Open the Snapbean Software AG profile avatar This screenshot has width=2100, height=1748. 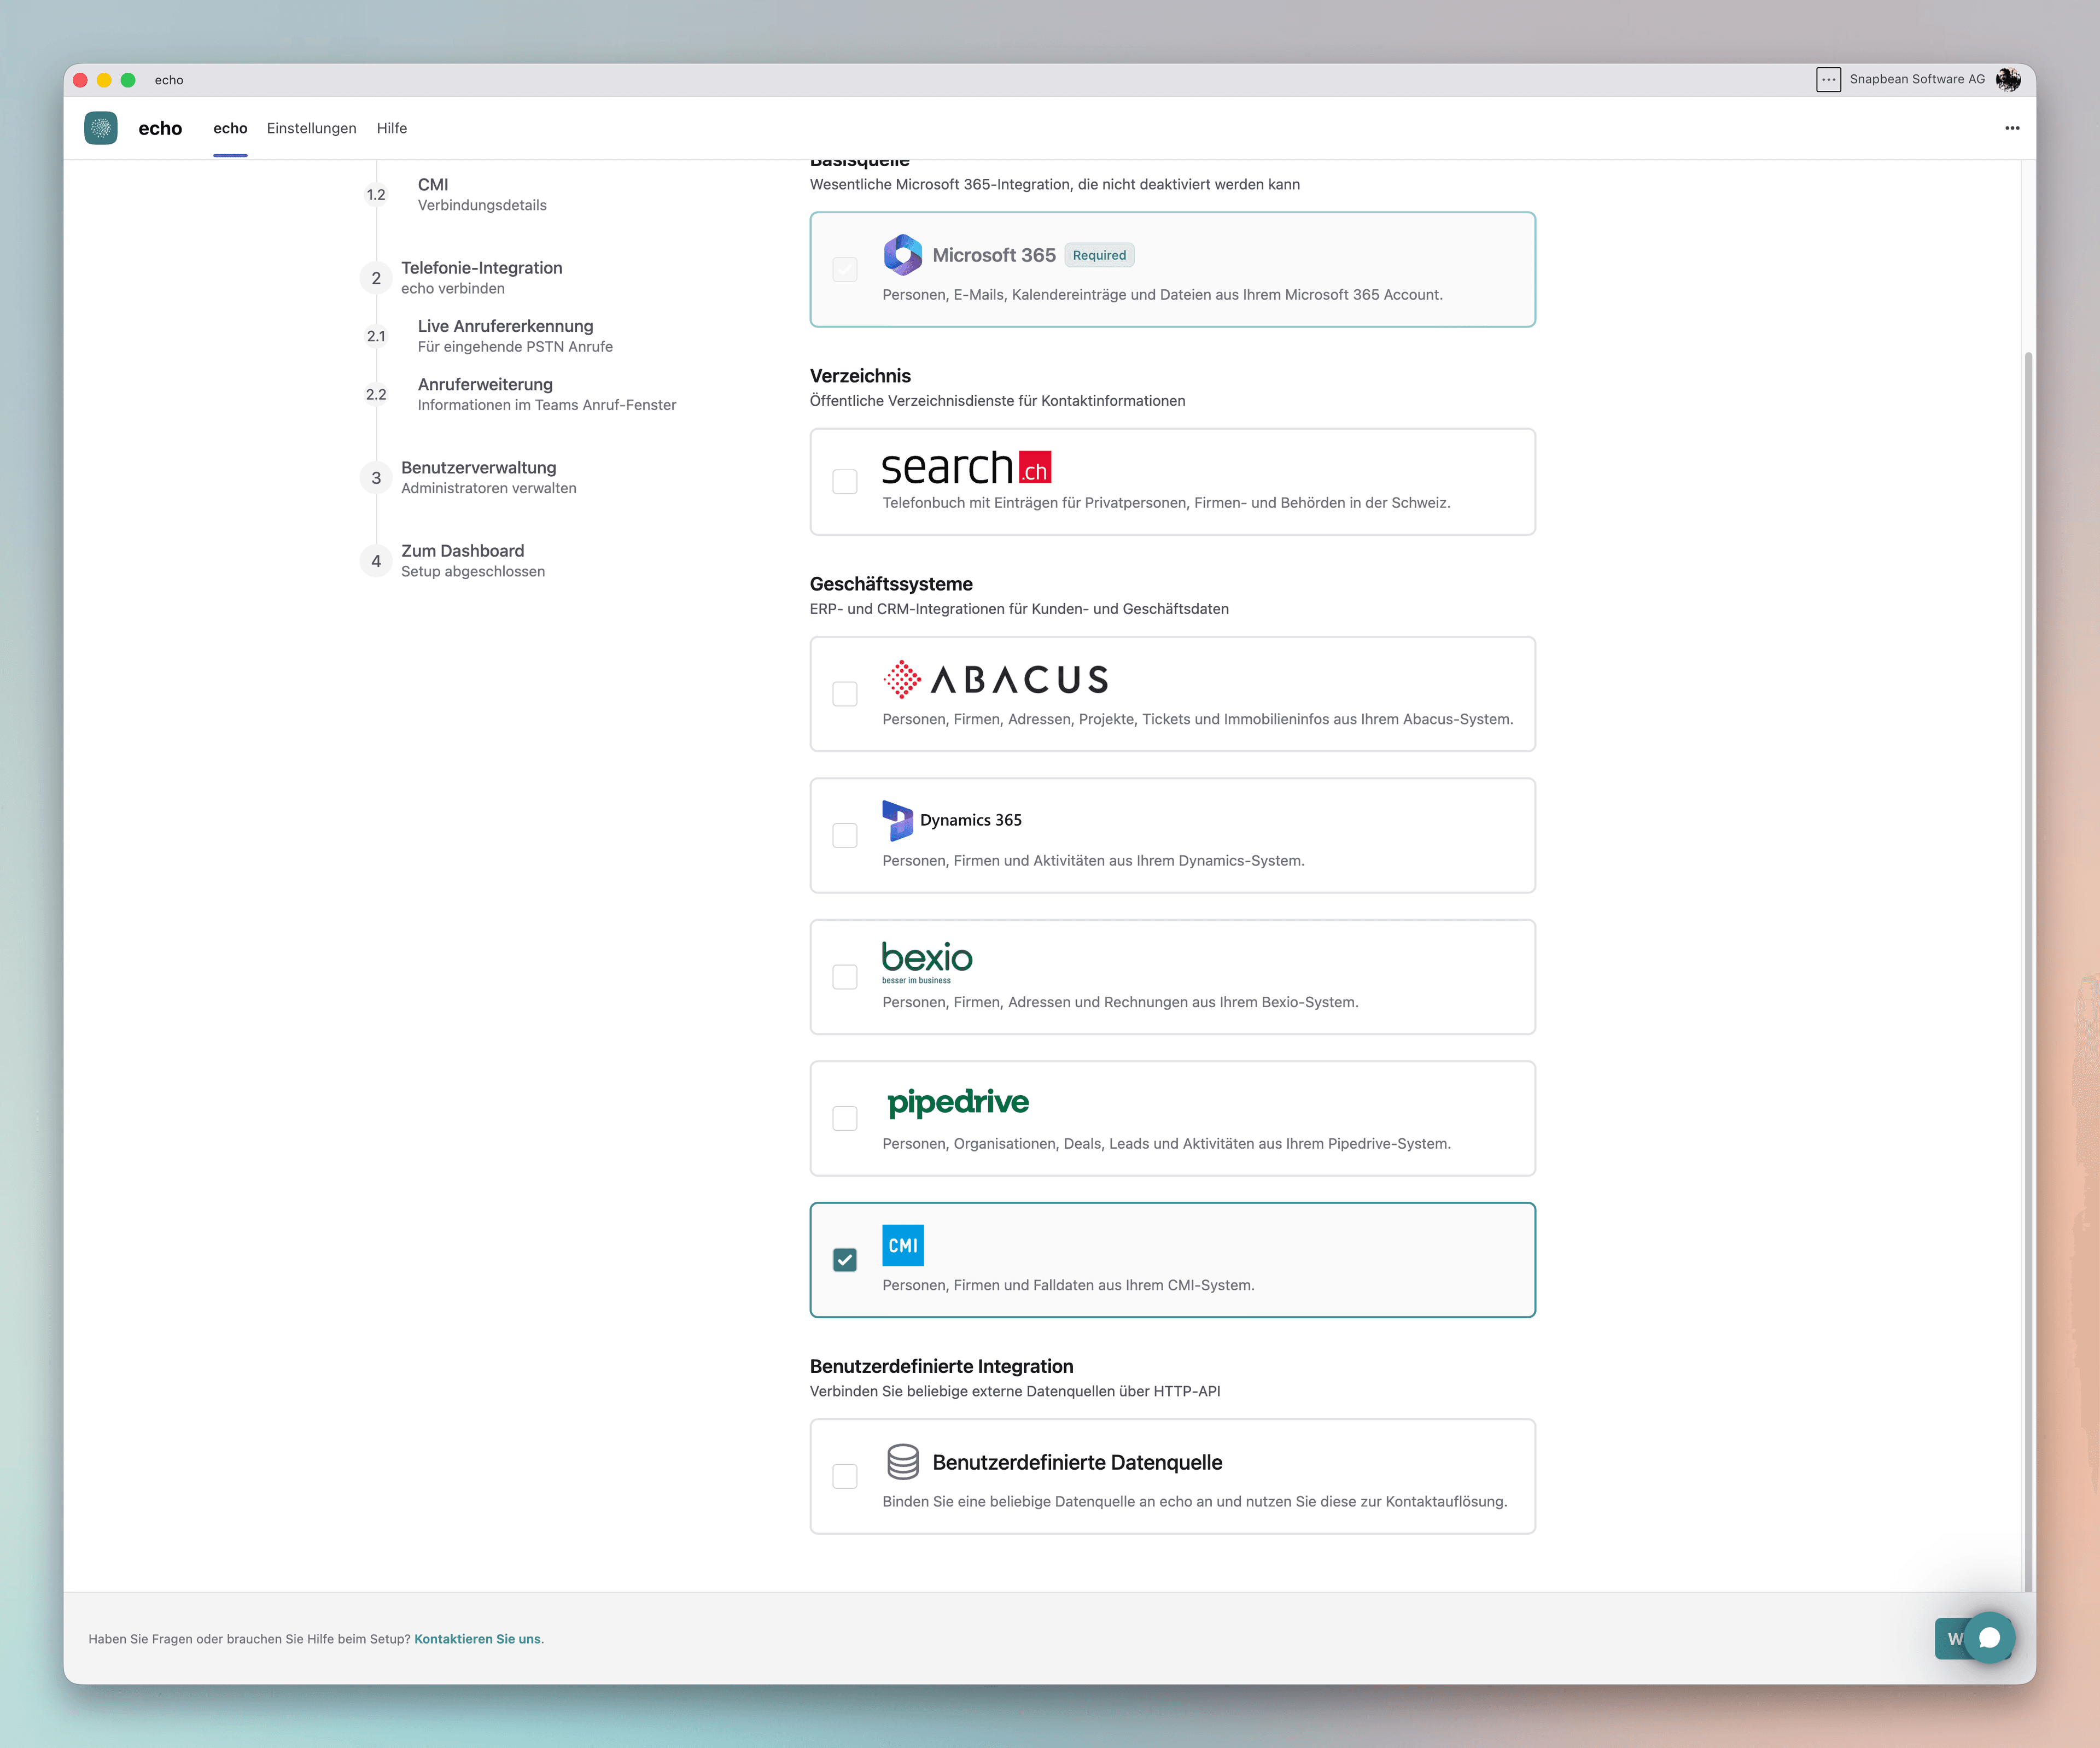point(2007,80)
